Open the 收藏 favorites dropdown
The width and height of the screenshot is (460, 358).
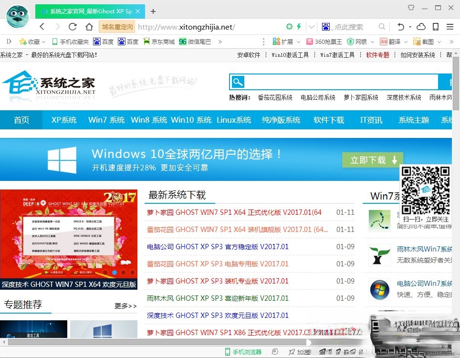(32, 42)
